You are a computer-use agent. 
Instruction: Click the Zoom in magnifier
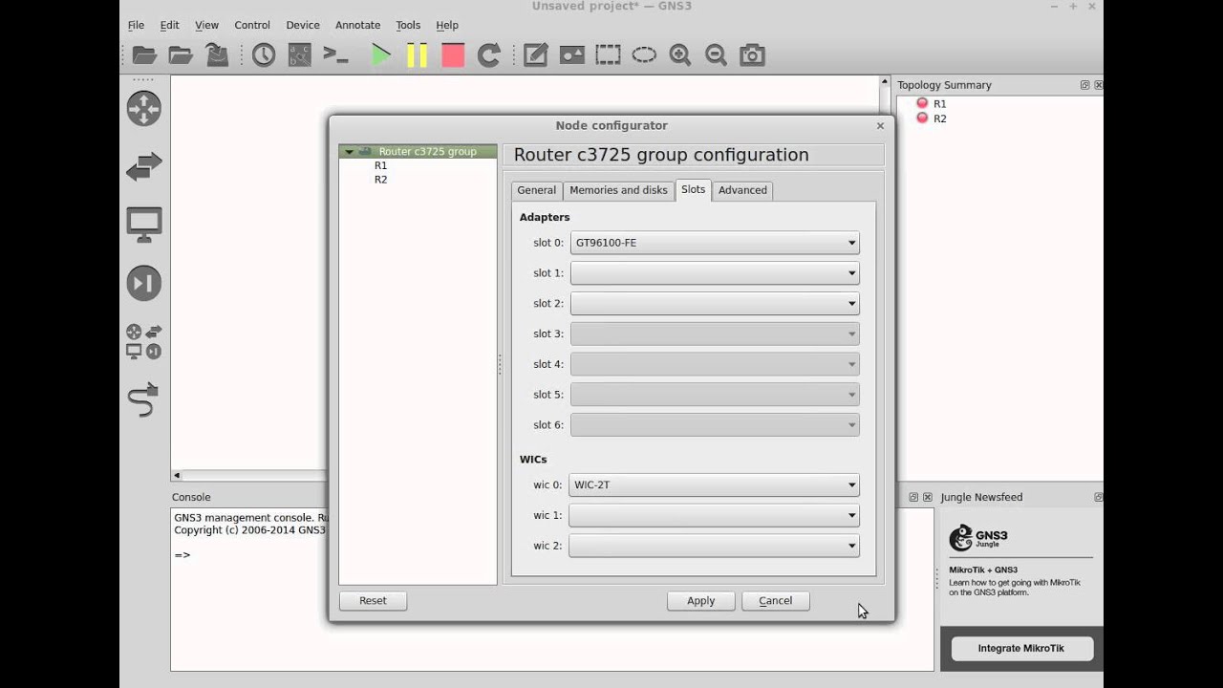coord(680,54)
